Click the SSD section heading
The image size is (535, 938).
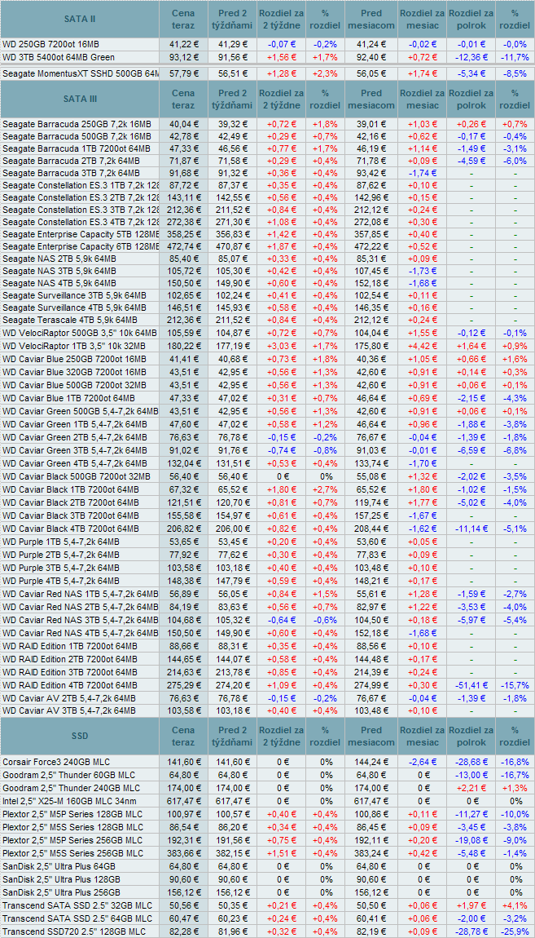pos(80,736)
